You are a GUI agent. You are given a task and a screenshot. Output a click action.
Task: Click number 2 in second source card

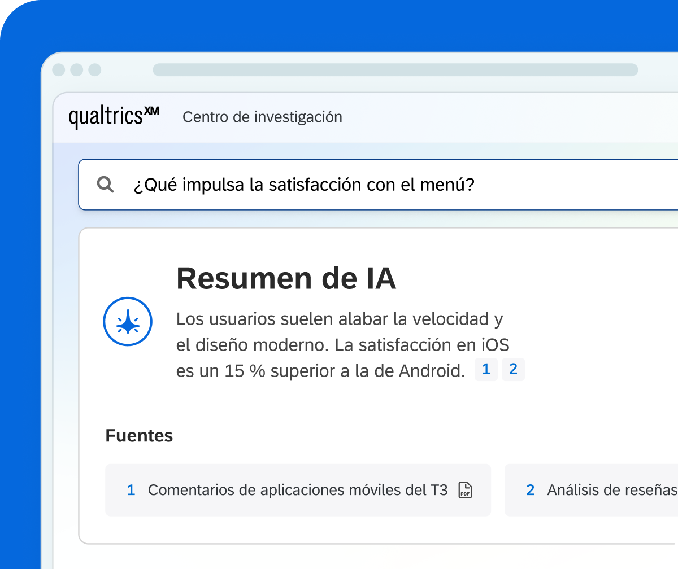(x=530, y=490)
